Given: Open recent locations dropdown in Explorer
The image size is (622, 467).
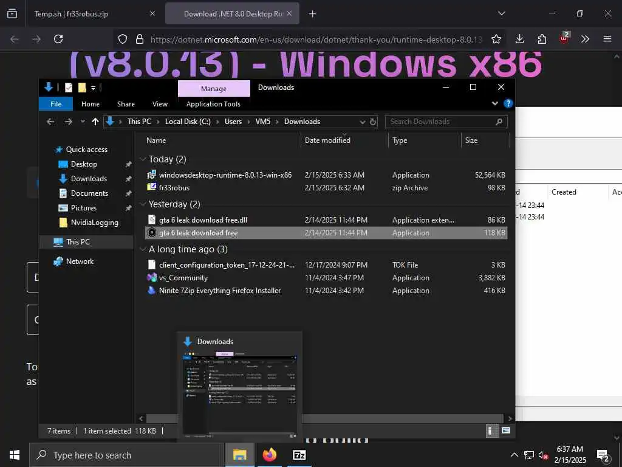Looking at the screenshot, I should (83, 122).
